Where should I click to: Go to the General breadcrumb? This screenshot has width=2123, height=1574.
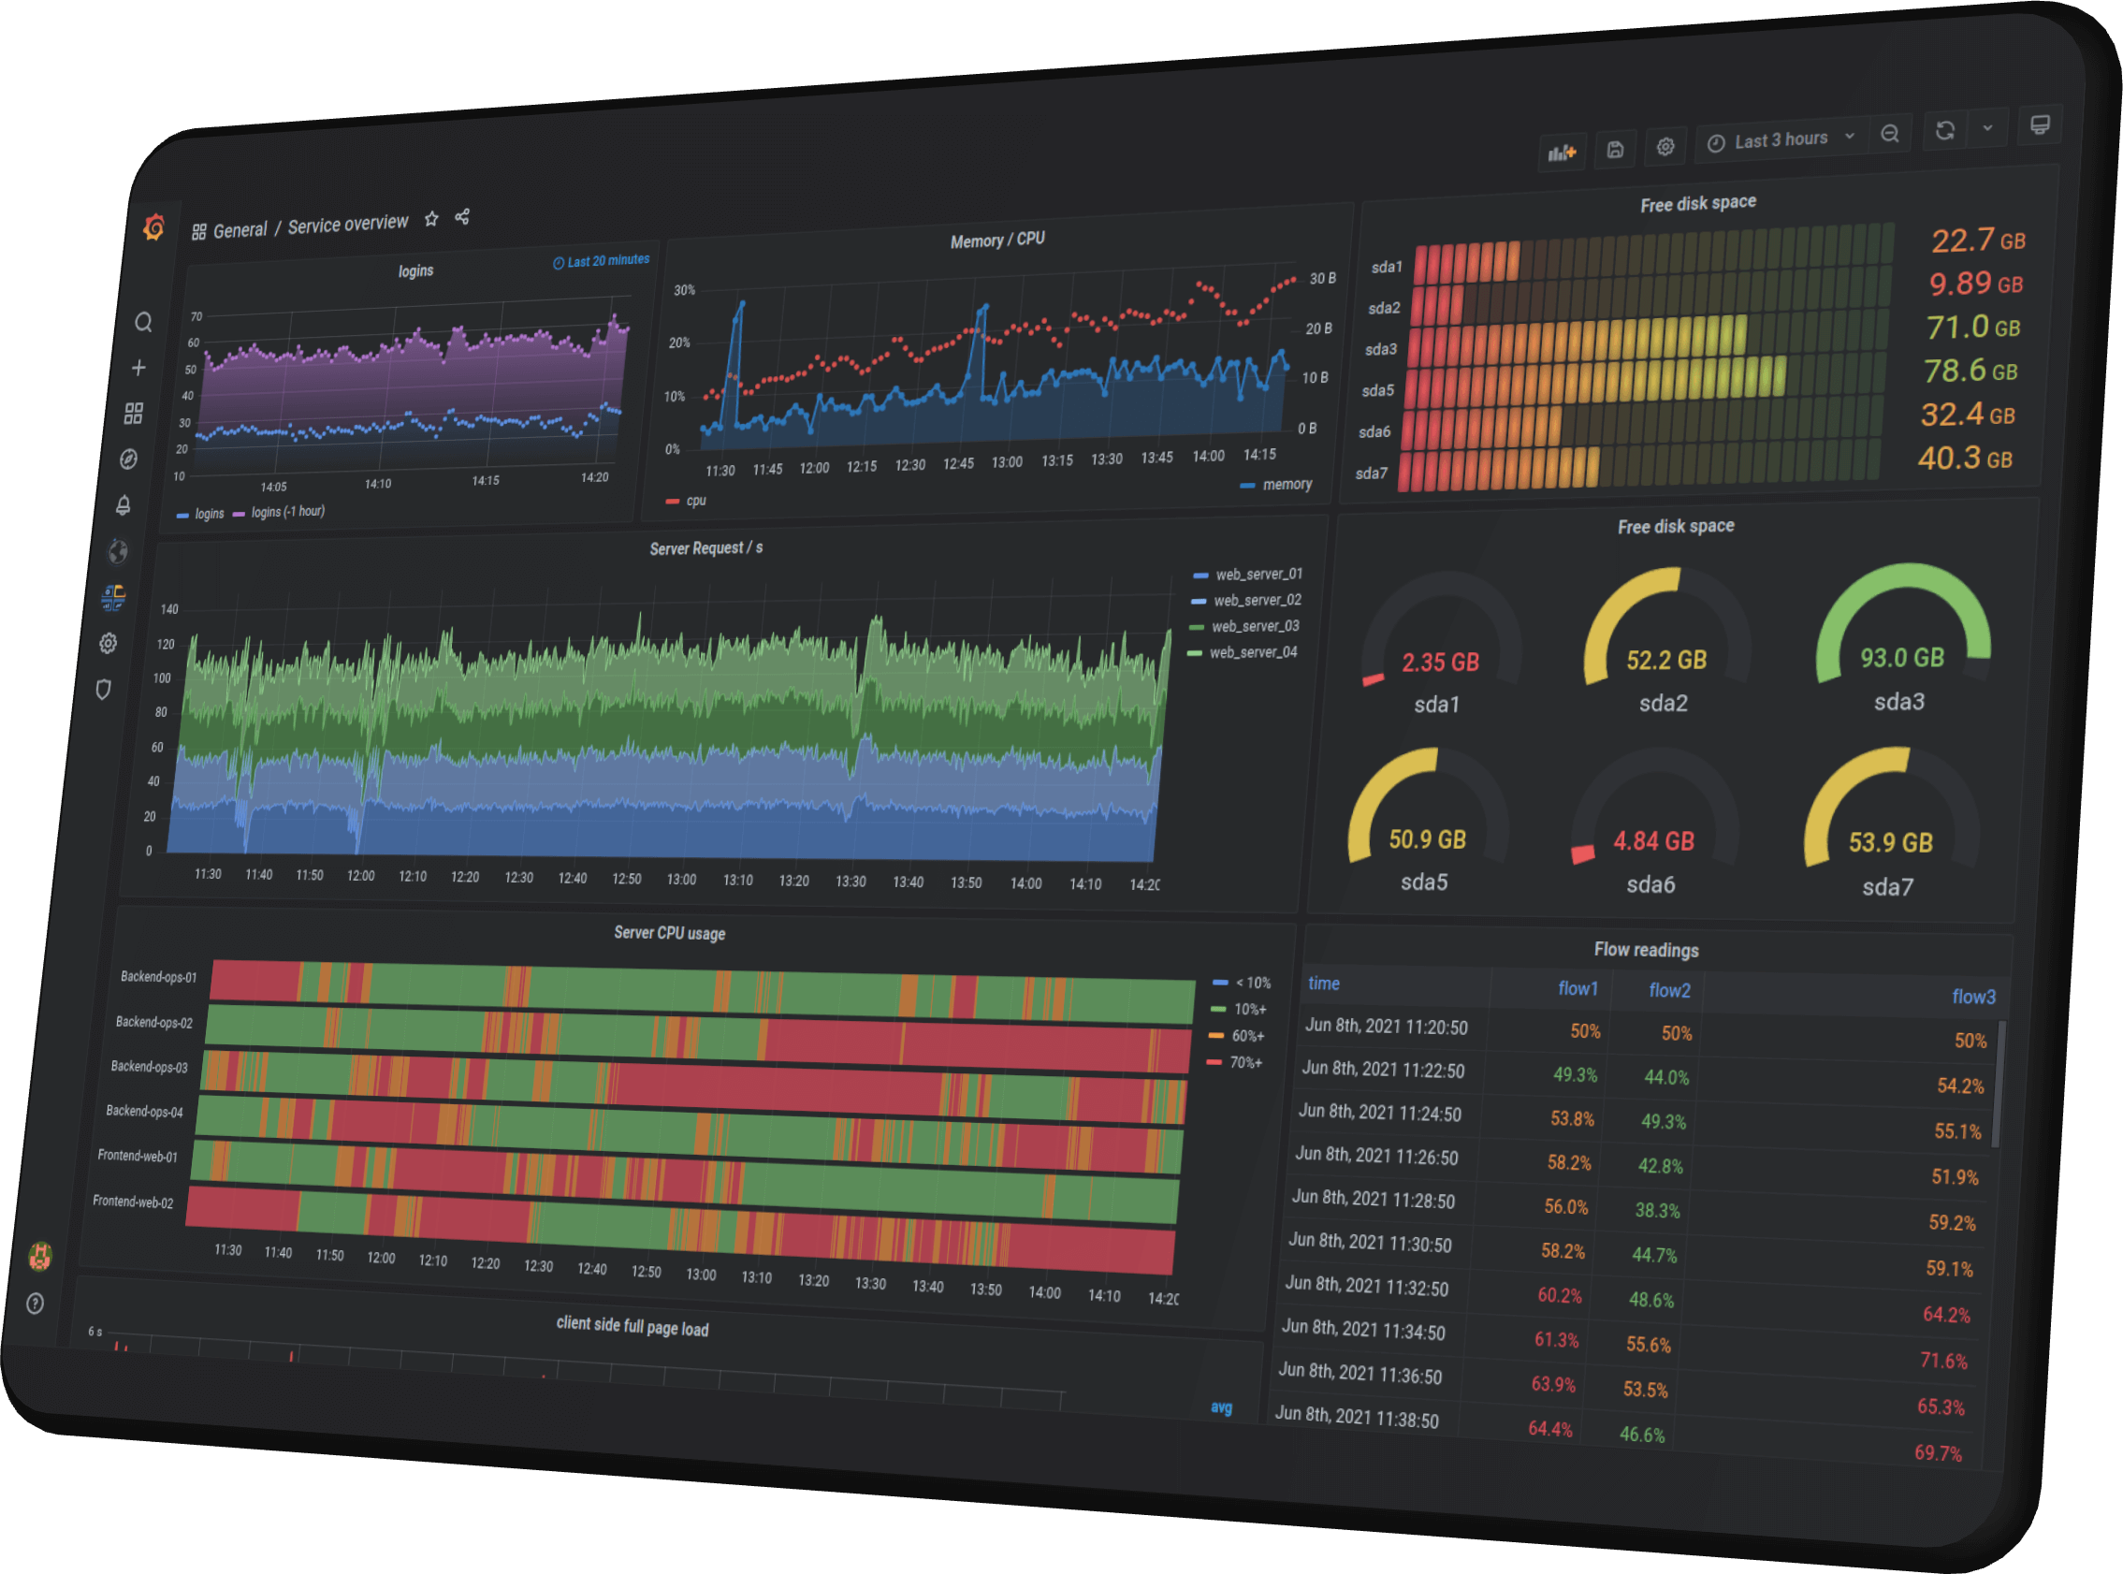240,229
